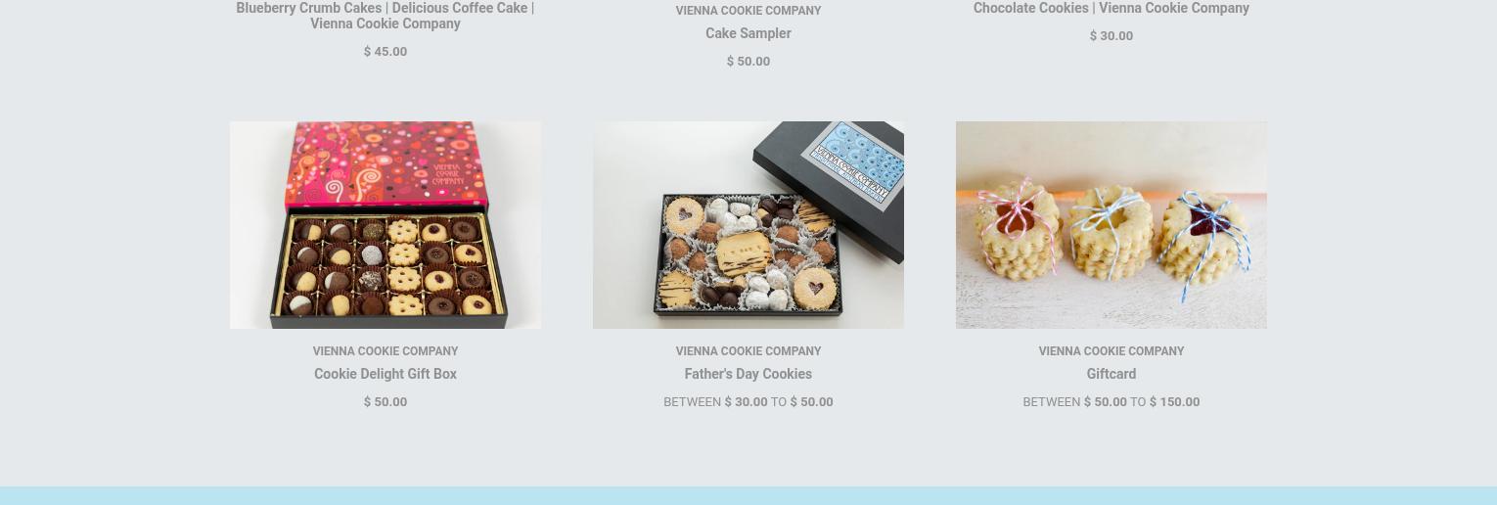The width and height of the screenshot is (1497, 505).
Task: Open Blueberry Crumb Cakes product link
Action: click(x=386, y=16)
